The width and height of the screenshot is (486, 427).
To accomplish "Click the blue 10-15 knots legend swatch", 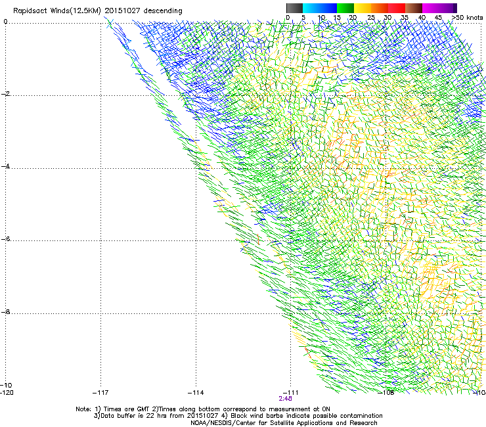I will point(328,8).
